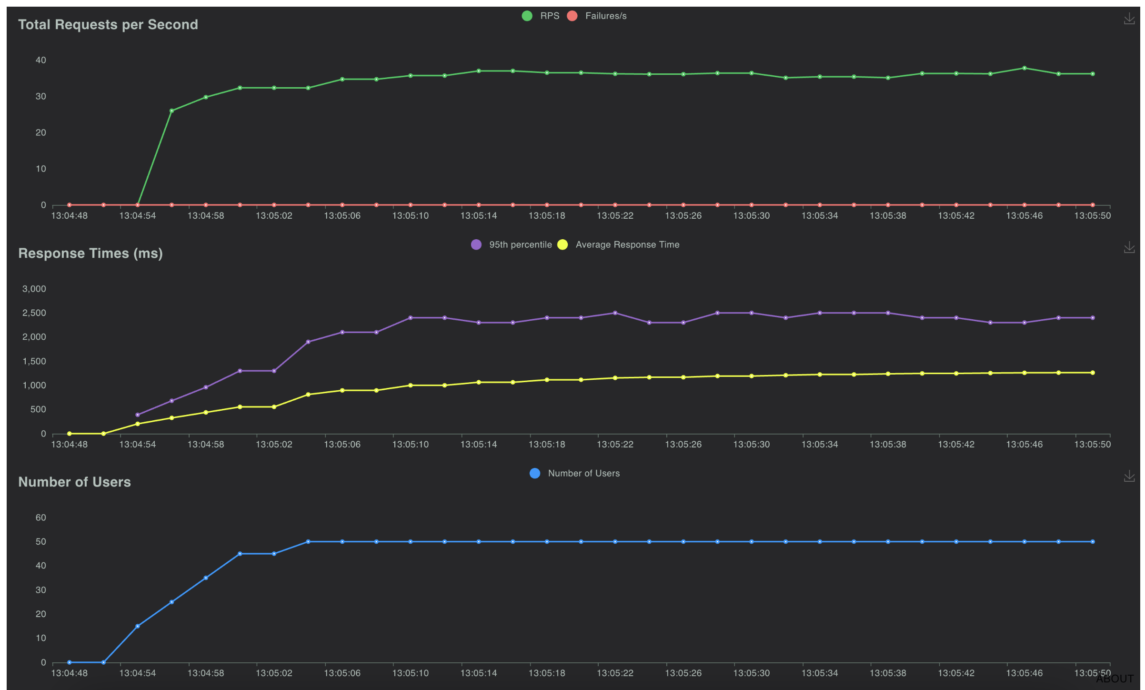Open the ABOUT link at bottom right
Screen dimensions: 1145x690
tap(1115, 679)
